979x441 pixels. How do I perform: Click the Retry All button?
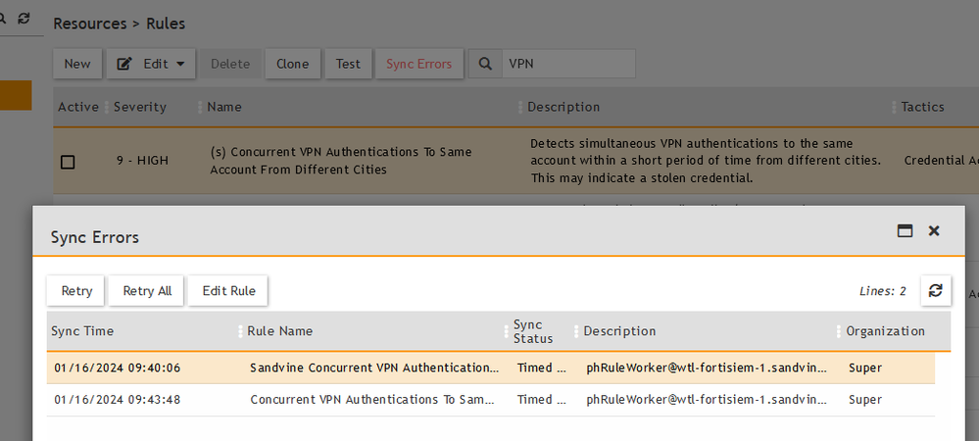tap(147, 290)
